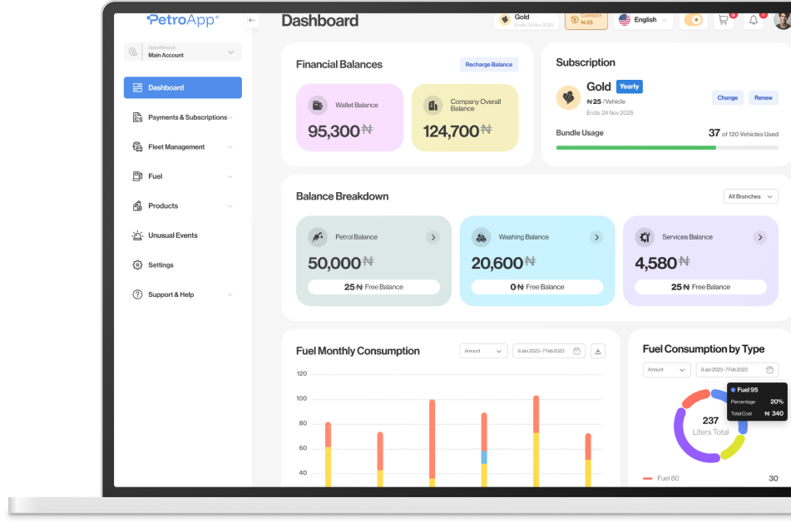791x523 pixels.
Task: Open the Main Account branch selector
Action: 183,52
